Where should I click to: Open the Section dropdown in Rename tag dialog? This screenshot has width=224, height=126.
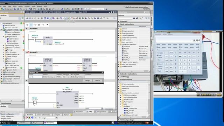tap(55, 77)
